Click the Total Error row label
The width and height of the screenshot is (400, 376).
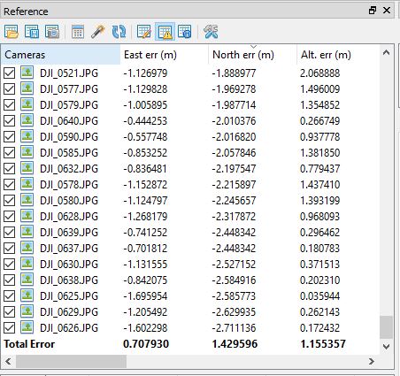tap(29, 344)
